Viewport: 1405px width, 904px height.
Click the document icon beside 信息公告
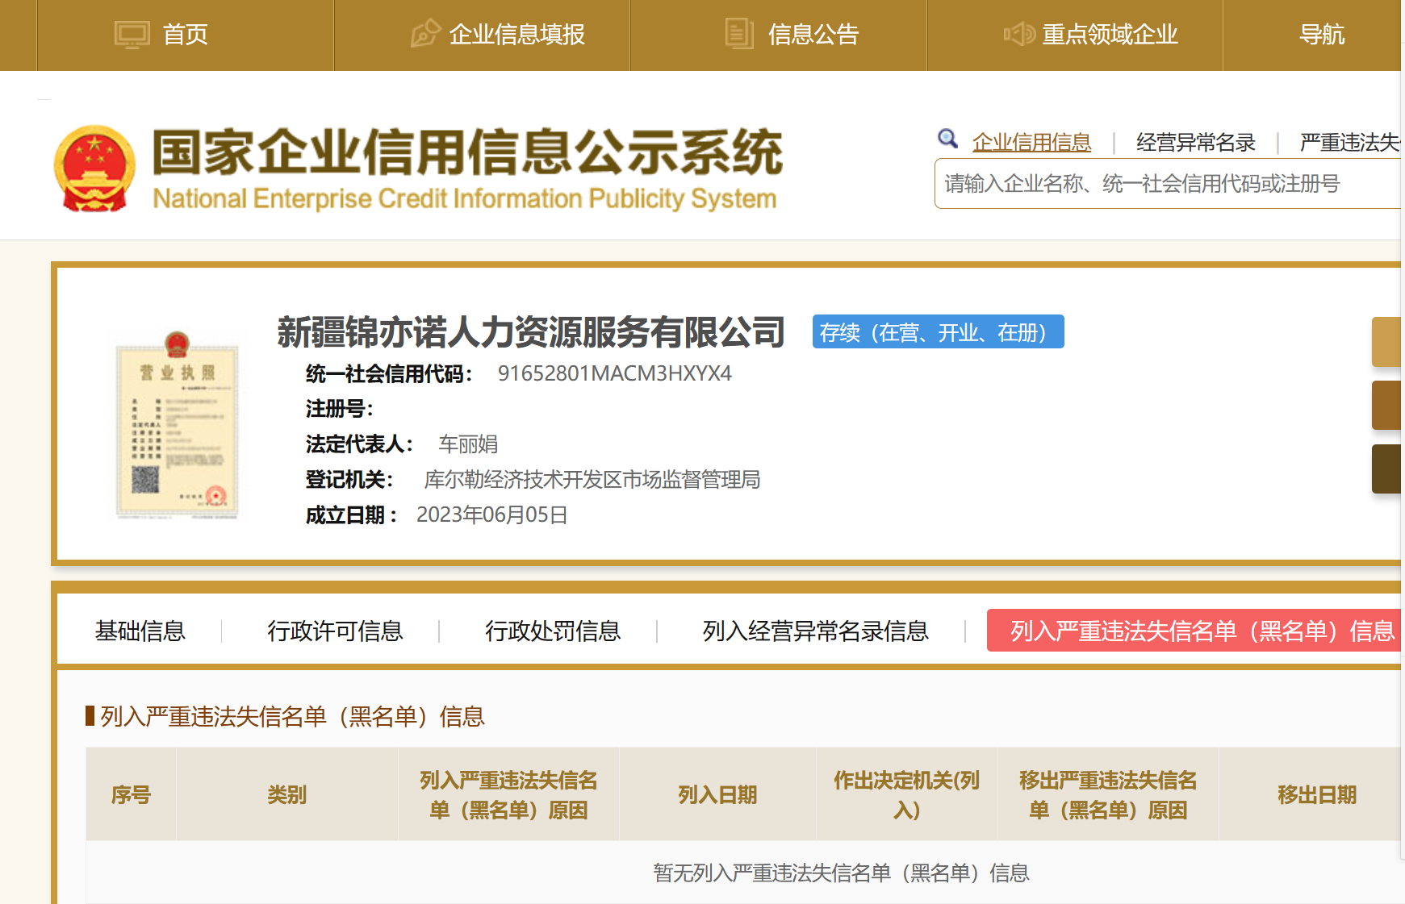click(x=739, y=34)
